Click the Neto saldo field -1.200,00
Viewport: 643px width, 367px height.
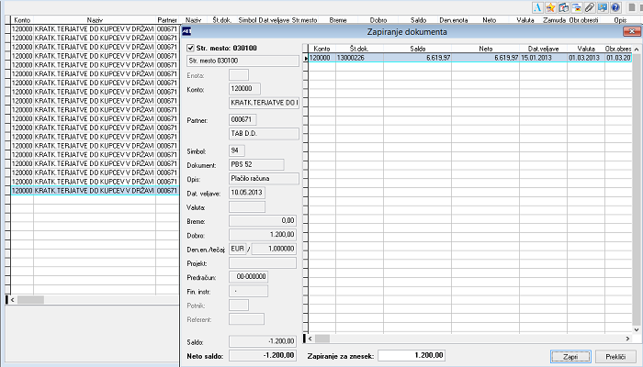point(263,356)
